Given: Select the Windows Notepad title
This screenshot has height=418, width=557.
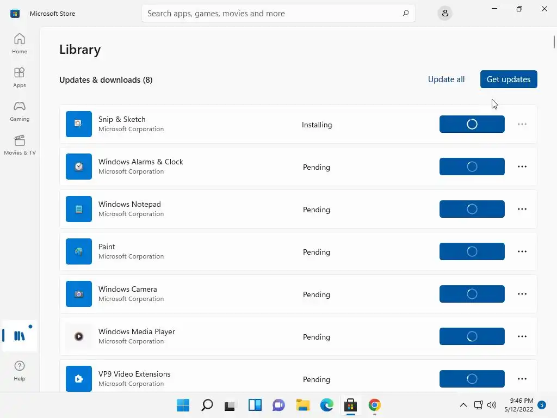Looking at the screenshot, I should (x=129, y=204).
